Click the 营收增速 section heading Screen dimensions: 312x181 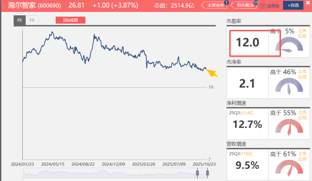click(x=236, y=144)
